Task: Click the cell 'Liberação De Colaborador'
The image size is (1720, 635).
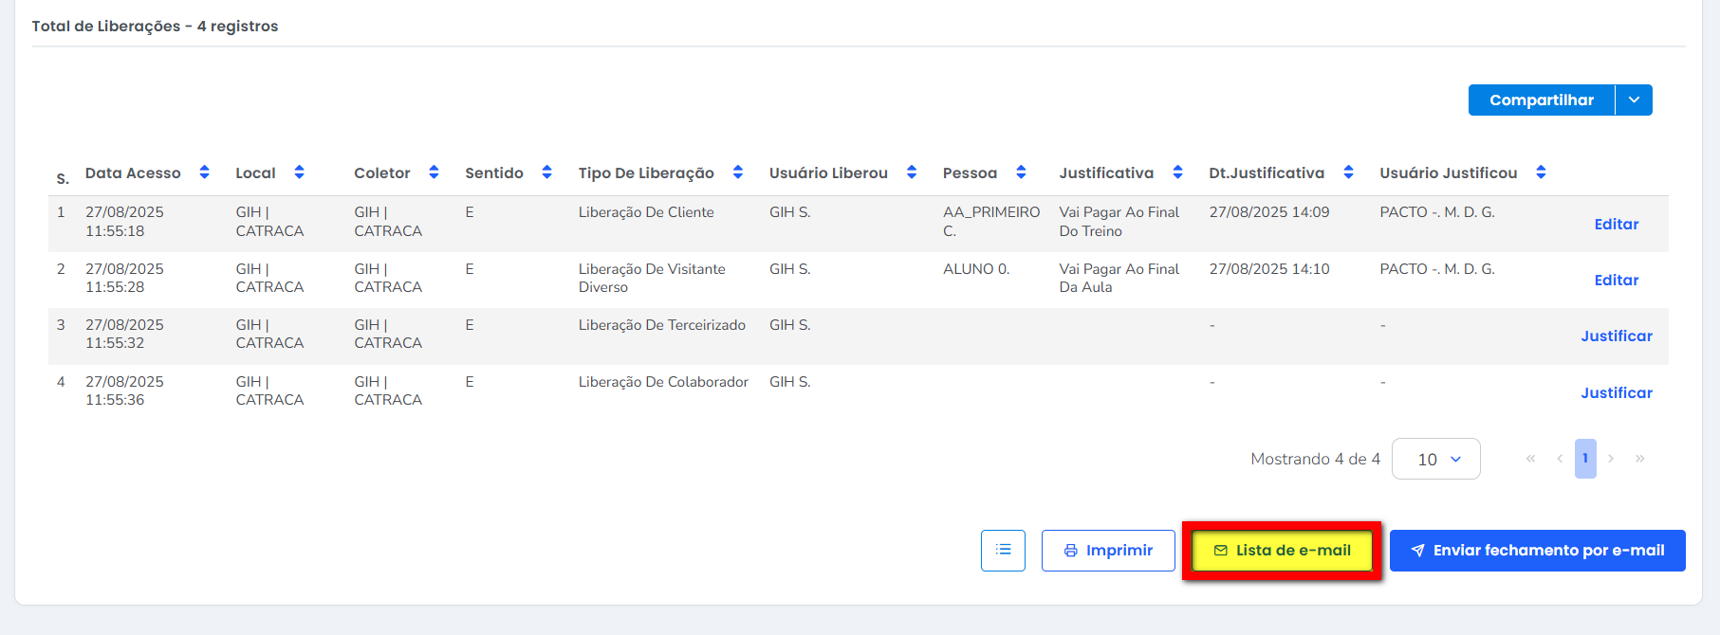Action: [x=663, y=382]
